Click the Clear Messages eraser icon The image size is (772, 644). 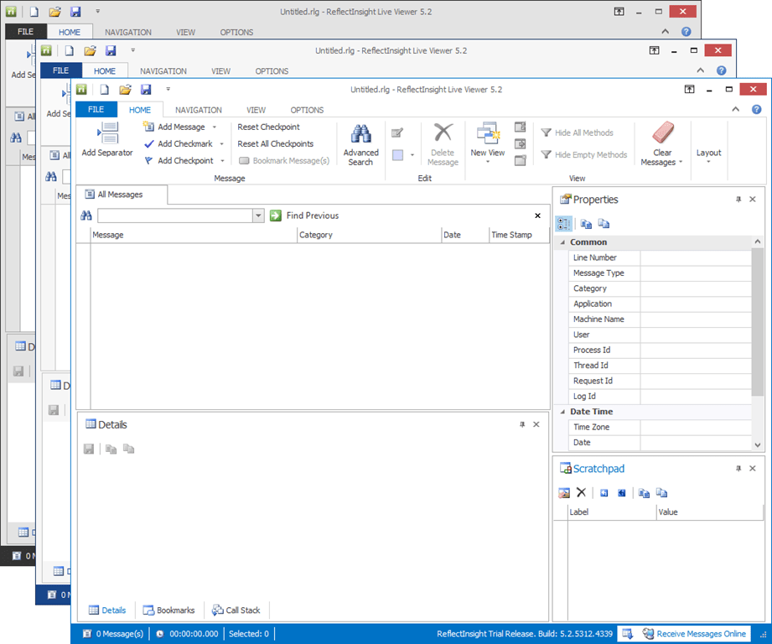663,132
